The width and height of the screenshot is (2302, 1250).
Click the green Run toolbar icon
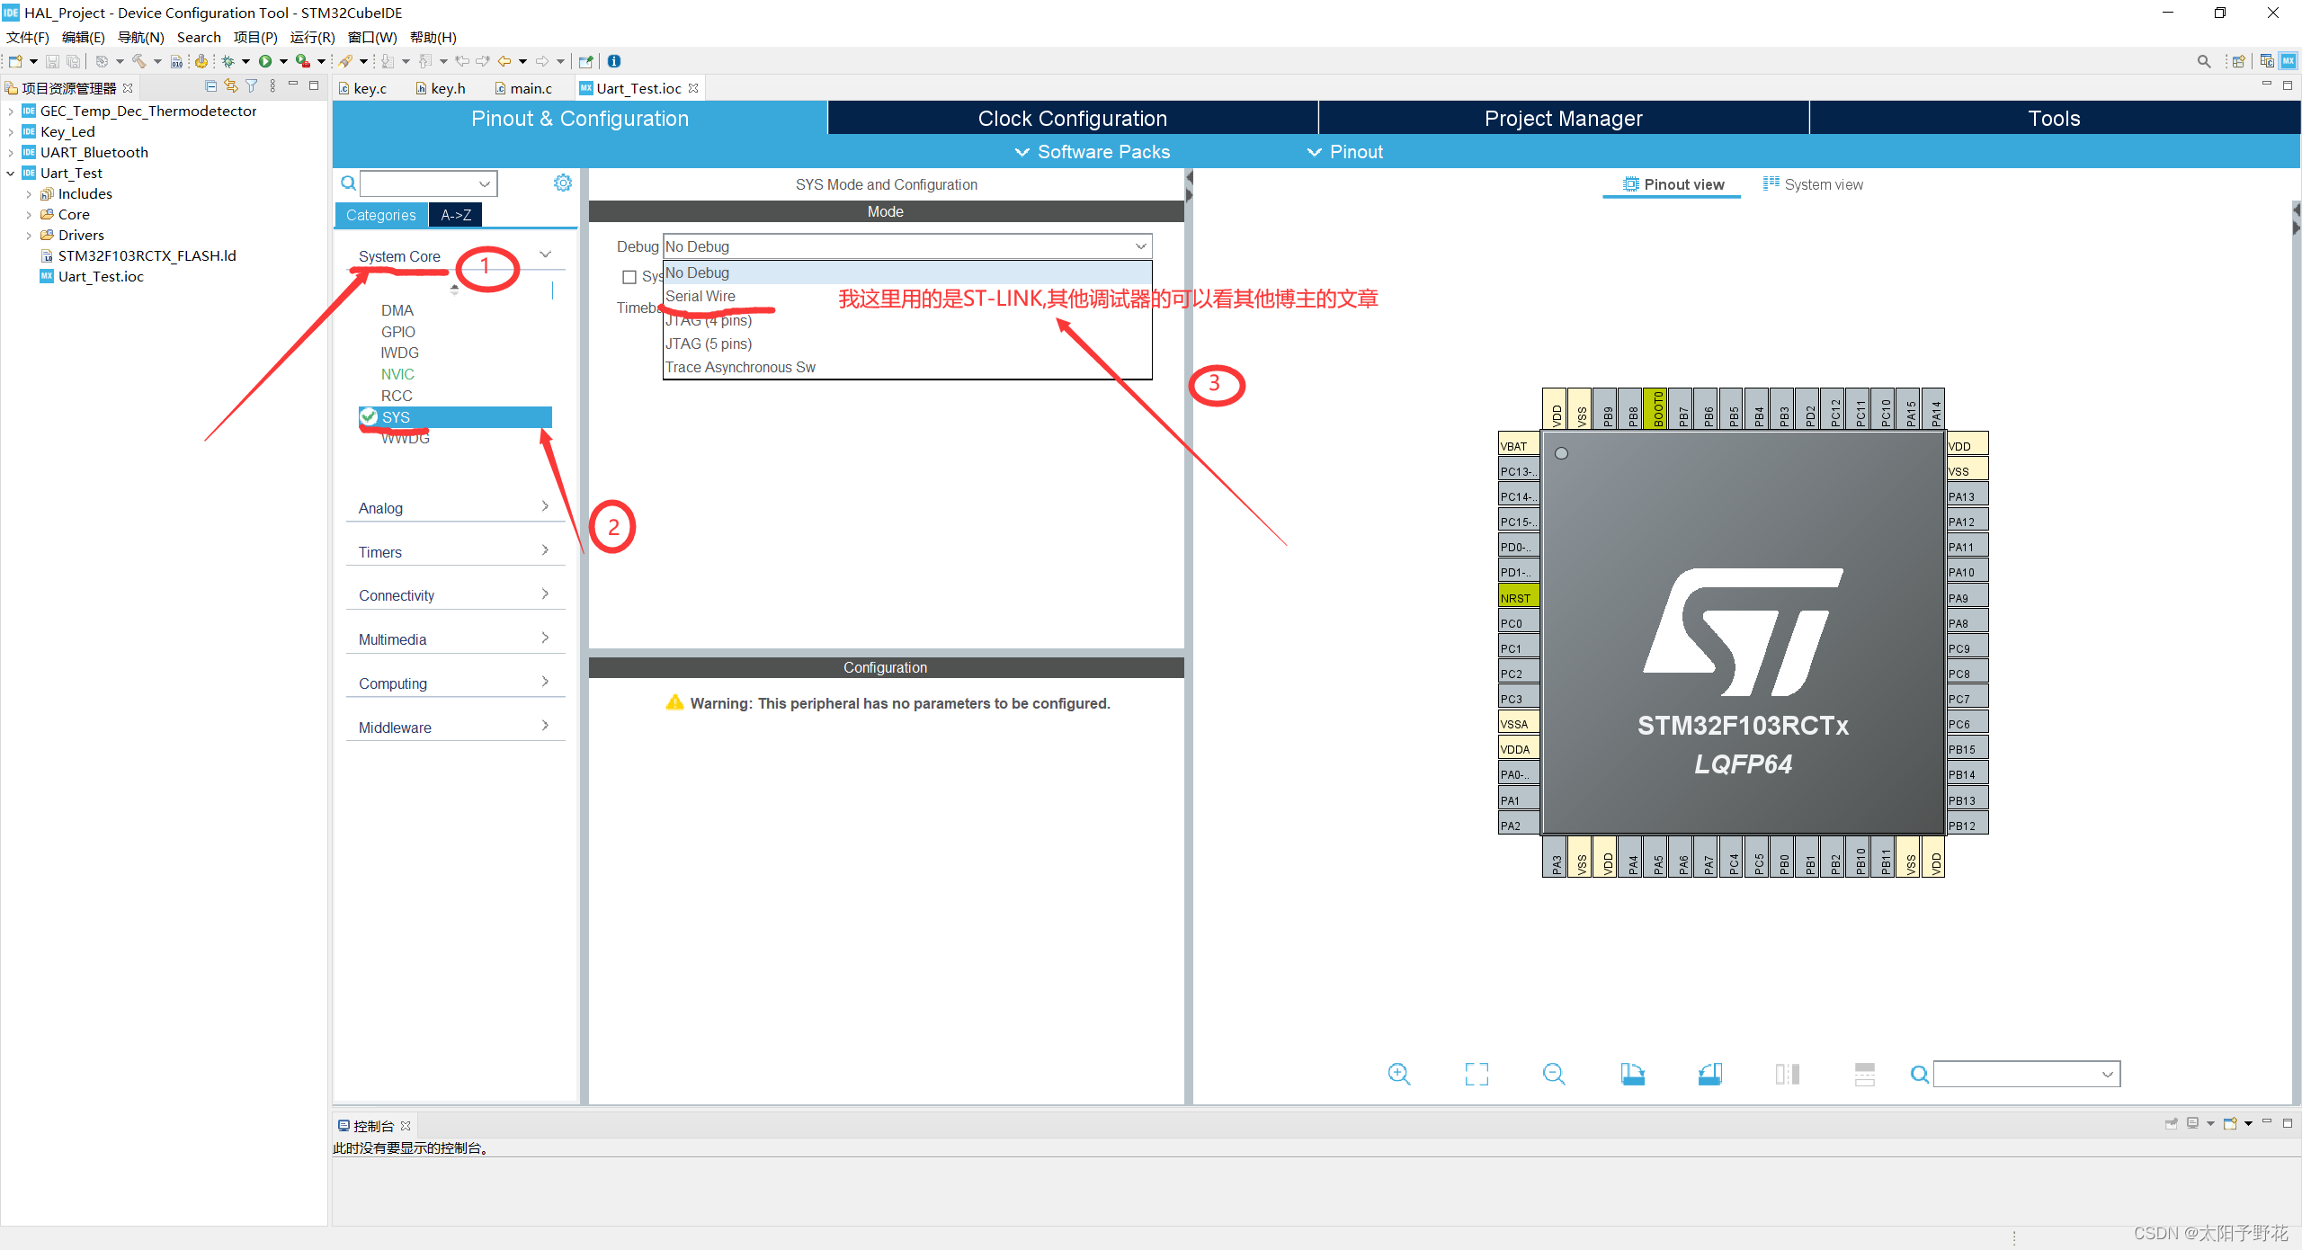266,61
